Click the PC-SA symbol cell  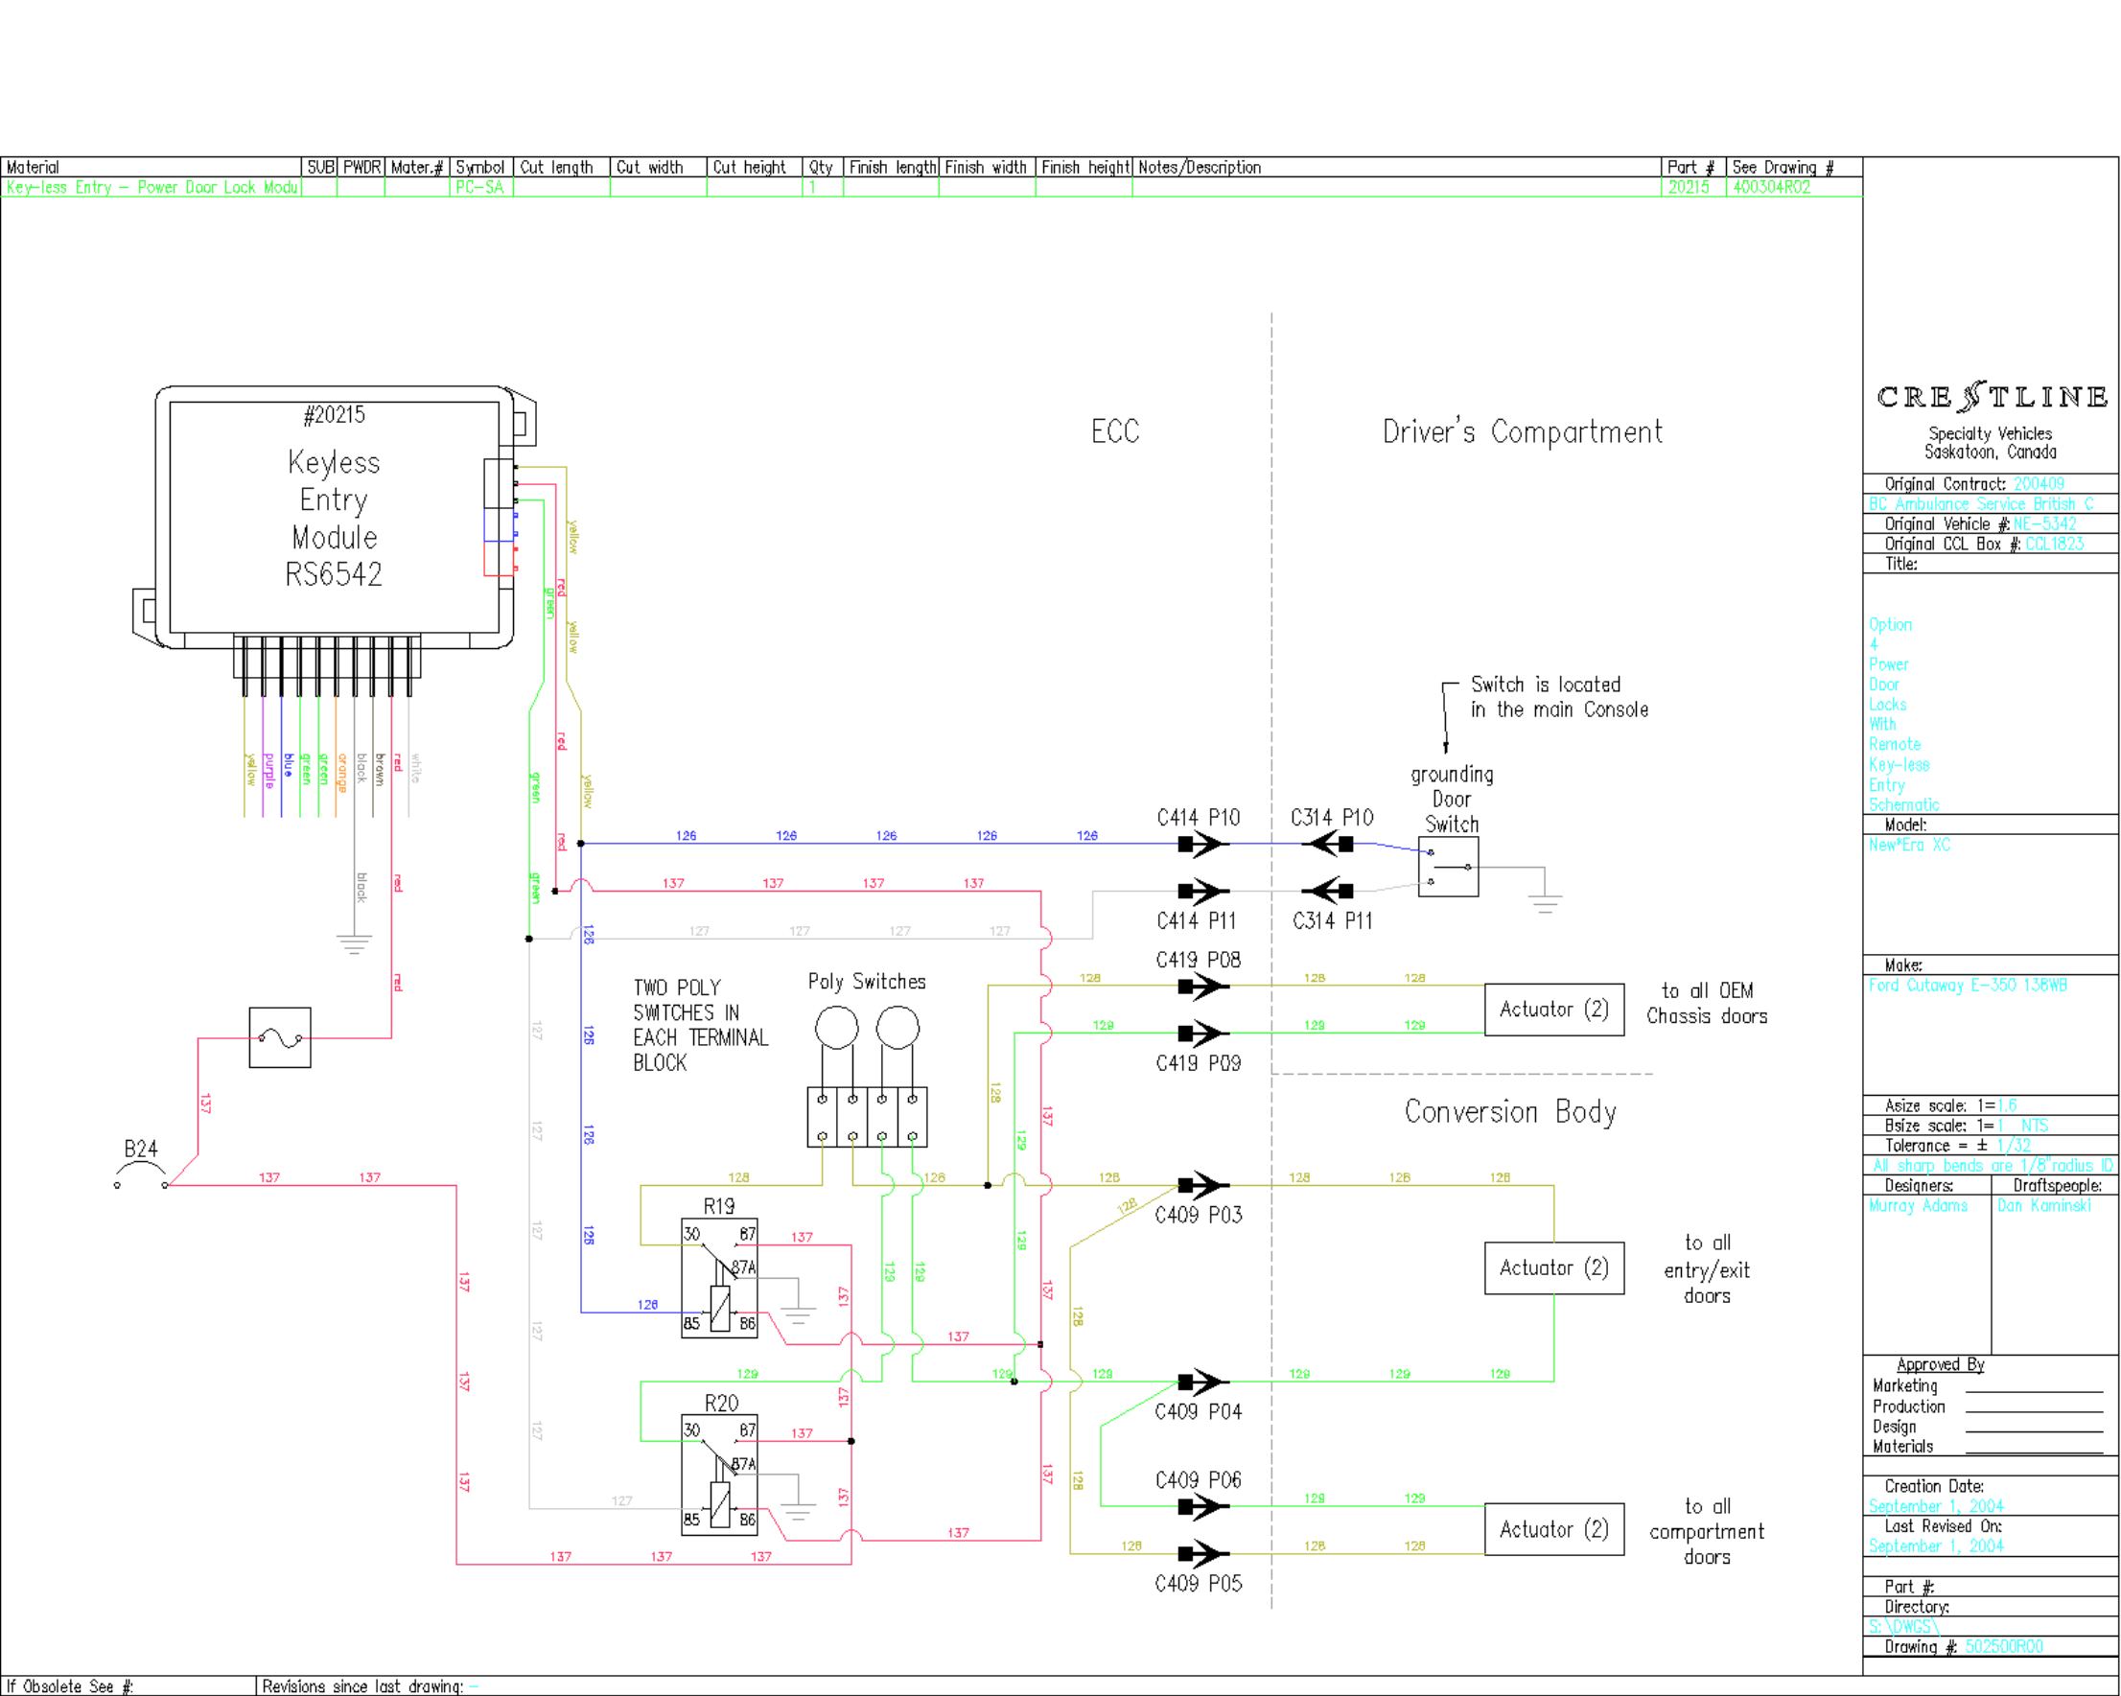480,187
